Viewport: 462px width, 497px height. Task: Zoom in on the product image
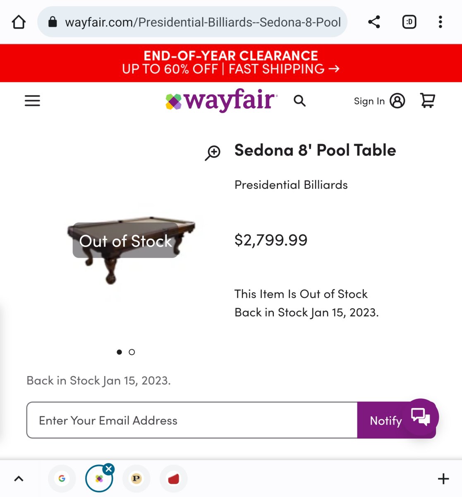point(213,152)
